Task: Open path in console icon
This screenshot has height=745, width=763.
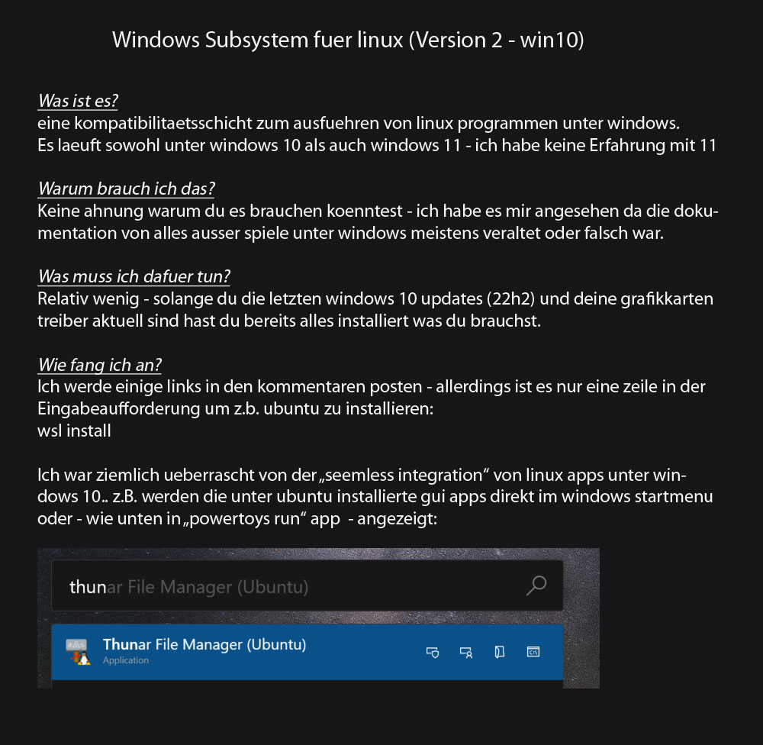Action: click(533, 652)
